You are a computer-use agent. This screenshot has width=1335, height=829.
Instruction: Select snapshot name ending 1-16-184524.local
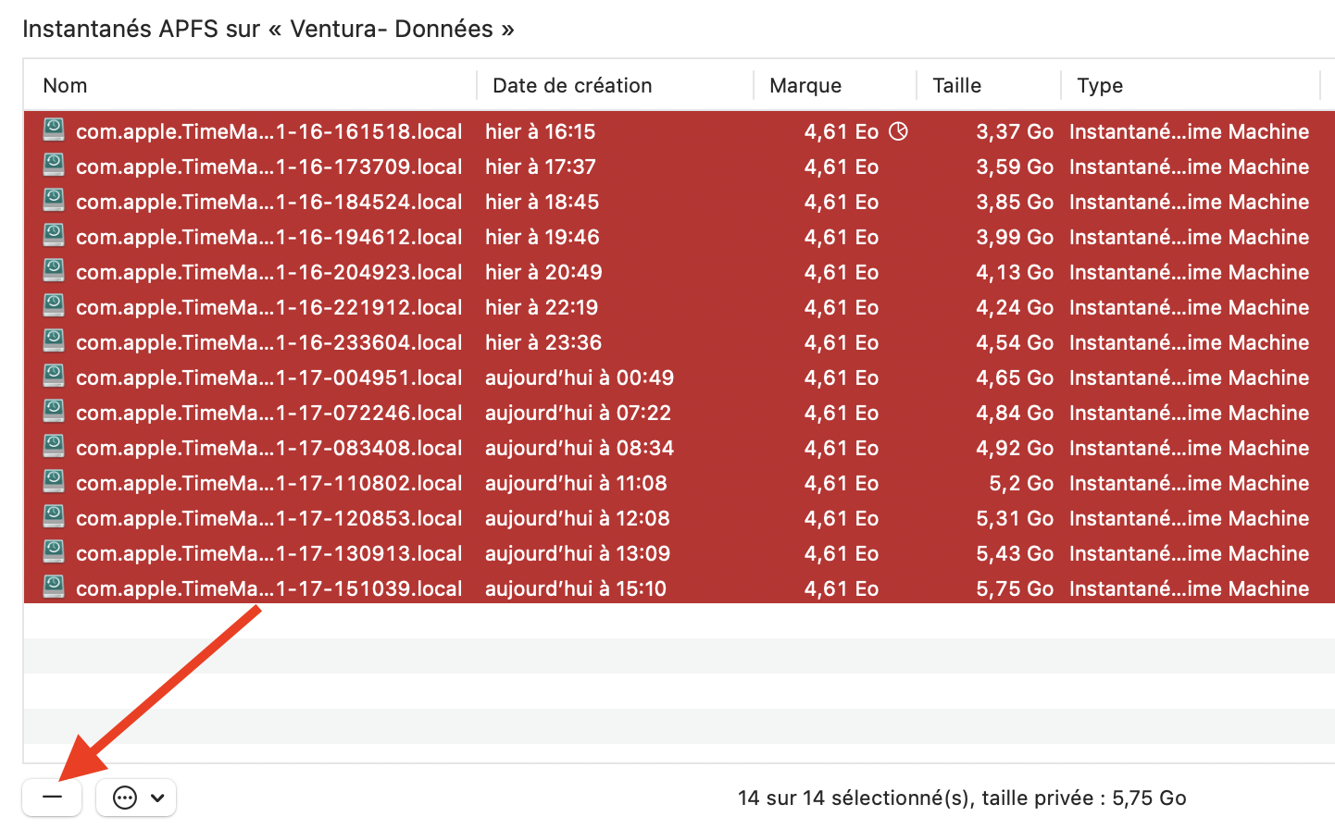[268, 202]
